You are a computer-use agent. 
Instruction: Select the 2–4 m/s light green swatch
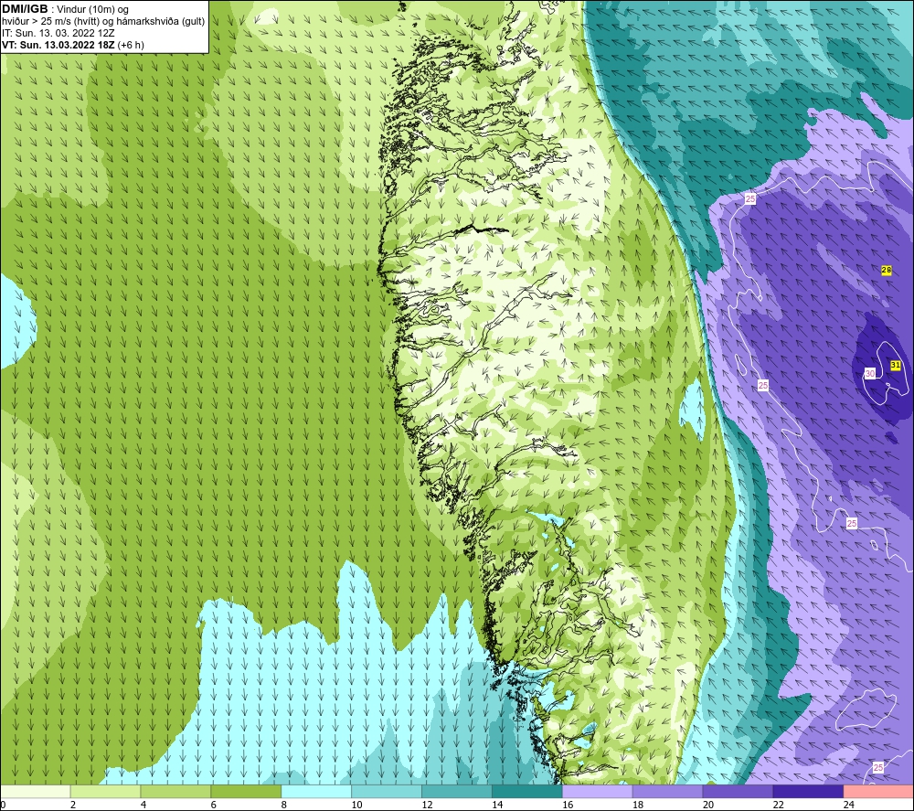pyautogui.click(x=105, y=792)
